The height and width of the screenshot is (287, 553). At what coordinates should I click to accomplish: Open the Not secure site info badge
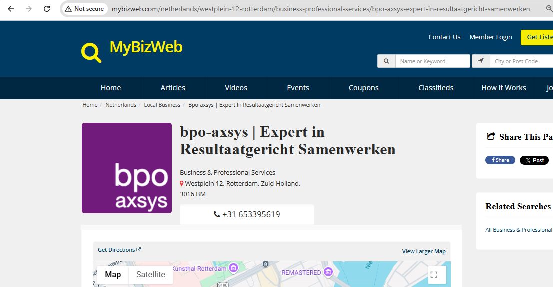click(x=84, y=9)
